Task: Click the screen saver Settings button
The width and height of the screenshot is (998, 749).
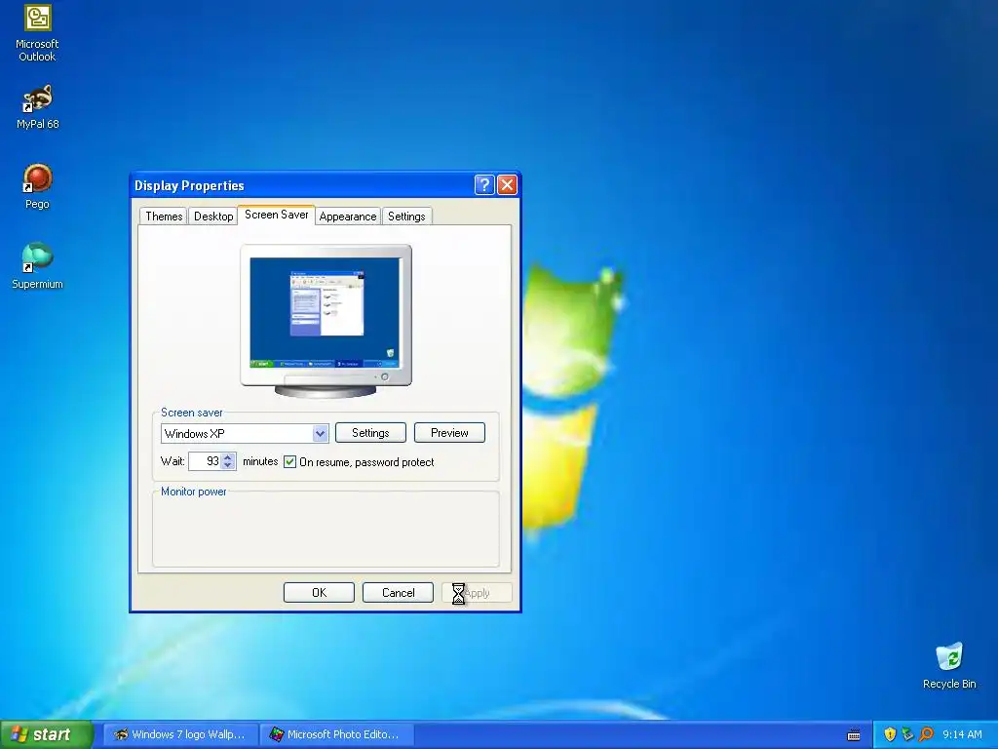Action: click(370, 432)
